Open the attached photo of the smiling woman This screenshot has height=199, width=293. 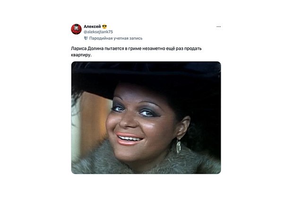coord(146,118)
